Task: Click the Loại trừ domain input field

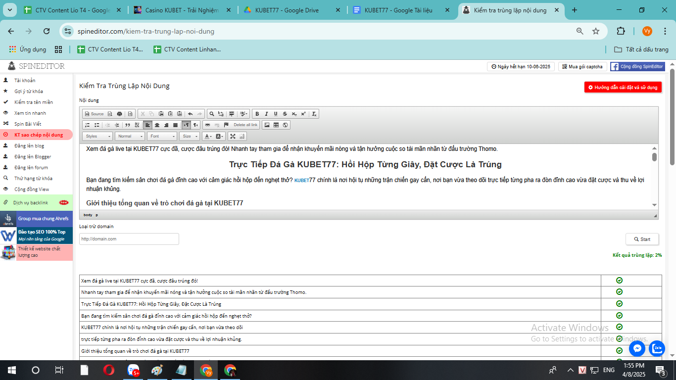Action: (129, 239)
